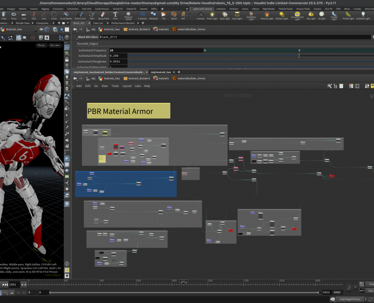Open the Persp viewport dropdown

(x=41, y=45)
